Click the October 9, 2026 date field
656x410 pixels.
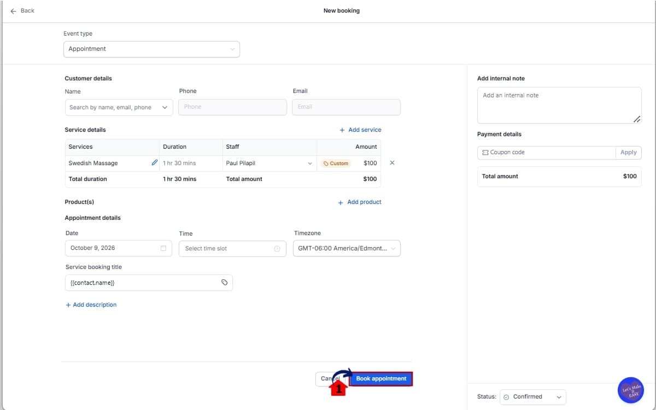[119, 248]
